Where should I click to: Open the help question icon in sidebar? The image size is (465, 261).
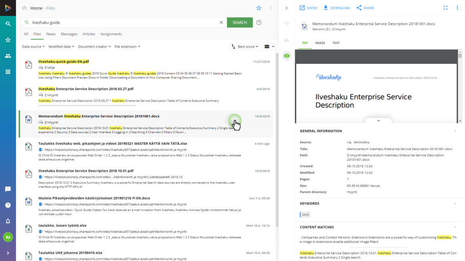8,205
